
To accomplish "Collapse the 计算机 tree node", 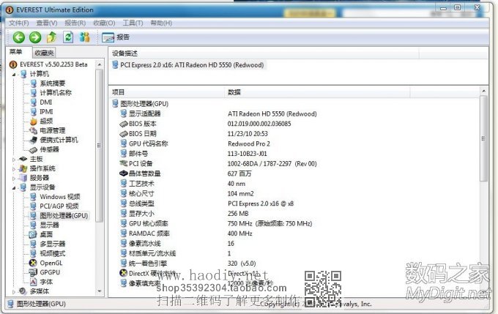I will point(15,74).
